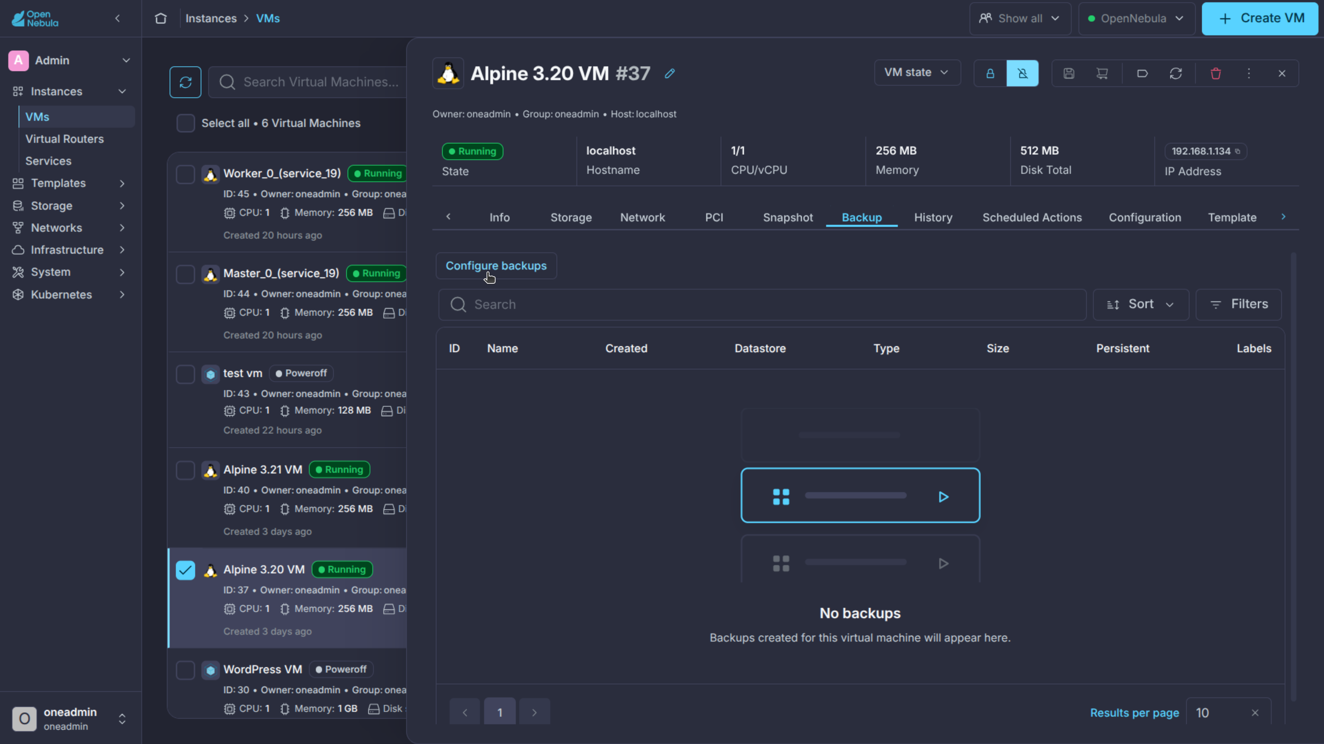The width and height of the screenshot is (1324, 744).
Task: Open the Sort dropdown
Action: (1141, 304)
